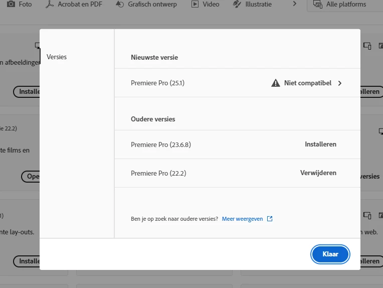The width and height of the screenshot is (383, 288).
Task: Click the partially hidden Openen button behind the dialog
Action: 31,176
